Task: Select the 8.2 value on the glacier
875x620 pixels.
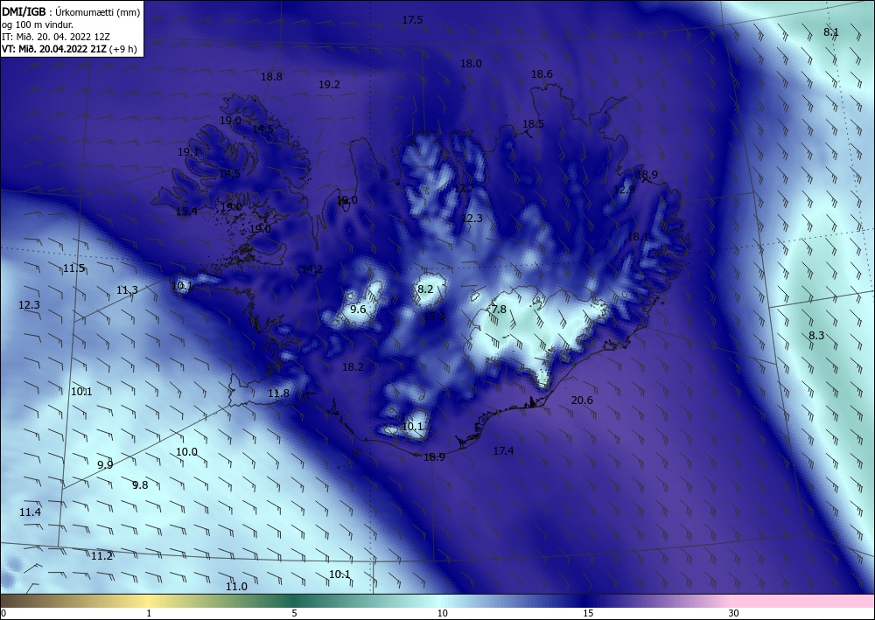Action: pyautogui.click(x=425, y=289)
